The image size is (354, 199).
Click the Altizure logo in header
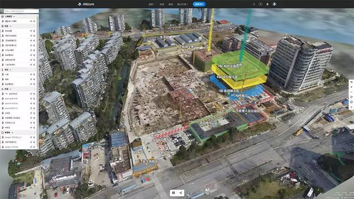(86, 4)
